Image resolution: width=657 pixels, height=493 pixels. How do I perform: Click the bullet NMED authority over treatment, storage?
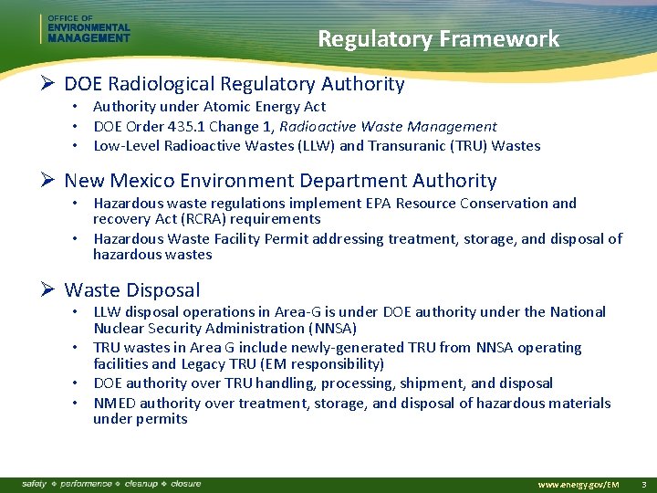pyautogui.click(x=352, y=411)
